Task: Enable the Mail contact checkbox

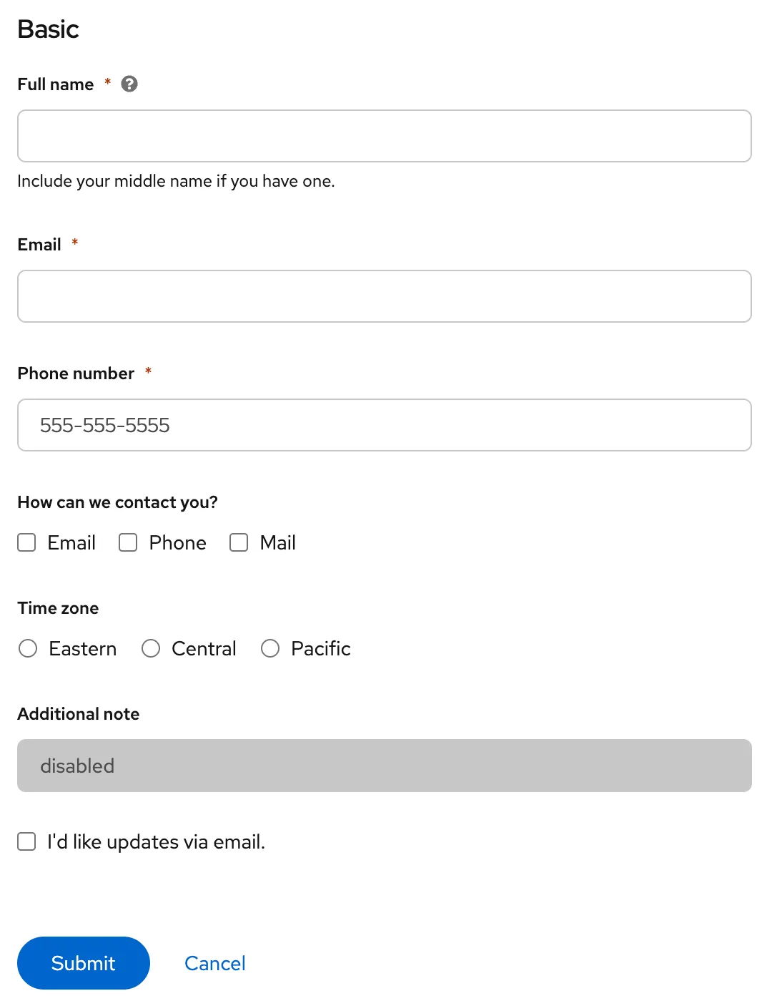Action: [239, 543]
